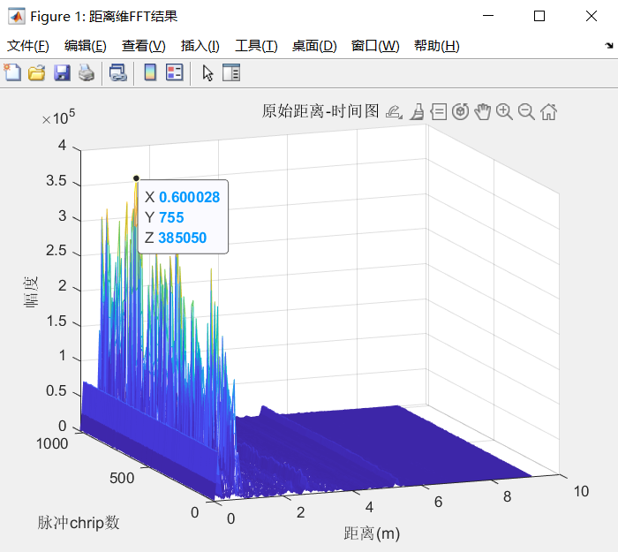Image resolution: width=618 pixels, height=552 pixels.
Task: Open the 编辑(E) menu
Action: (x=86, y=46)
